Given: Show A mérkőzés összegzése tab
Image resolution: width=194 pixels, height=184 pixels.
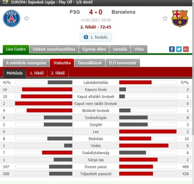Looking at the screenshot, I should click(x=26, y=63).
